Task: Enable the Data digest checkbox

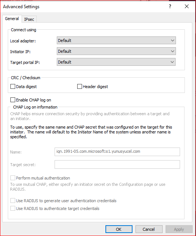Action: pos(13,87)
